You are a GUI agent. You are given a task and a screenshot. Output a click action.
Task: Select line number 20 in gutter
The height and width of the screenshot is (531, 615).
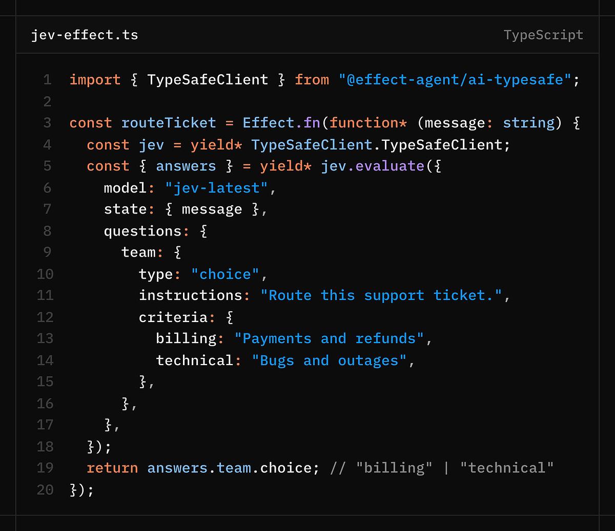45,490
